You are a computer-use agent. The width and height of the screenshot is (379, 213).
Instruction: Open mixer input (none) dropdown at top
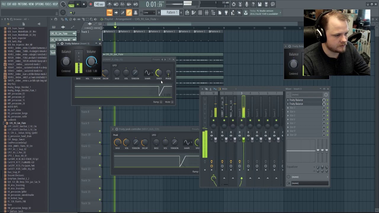coord(307,95)
